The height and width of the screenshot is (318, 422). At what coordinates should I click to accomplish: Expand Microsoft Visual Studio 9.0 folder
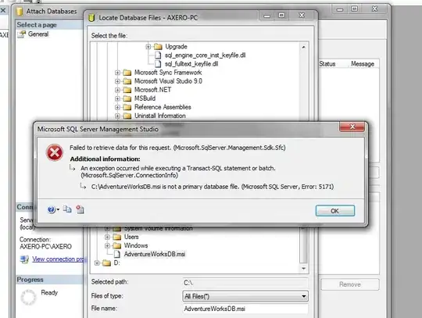pyautogui.click(x=117, y=81)
